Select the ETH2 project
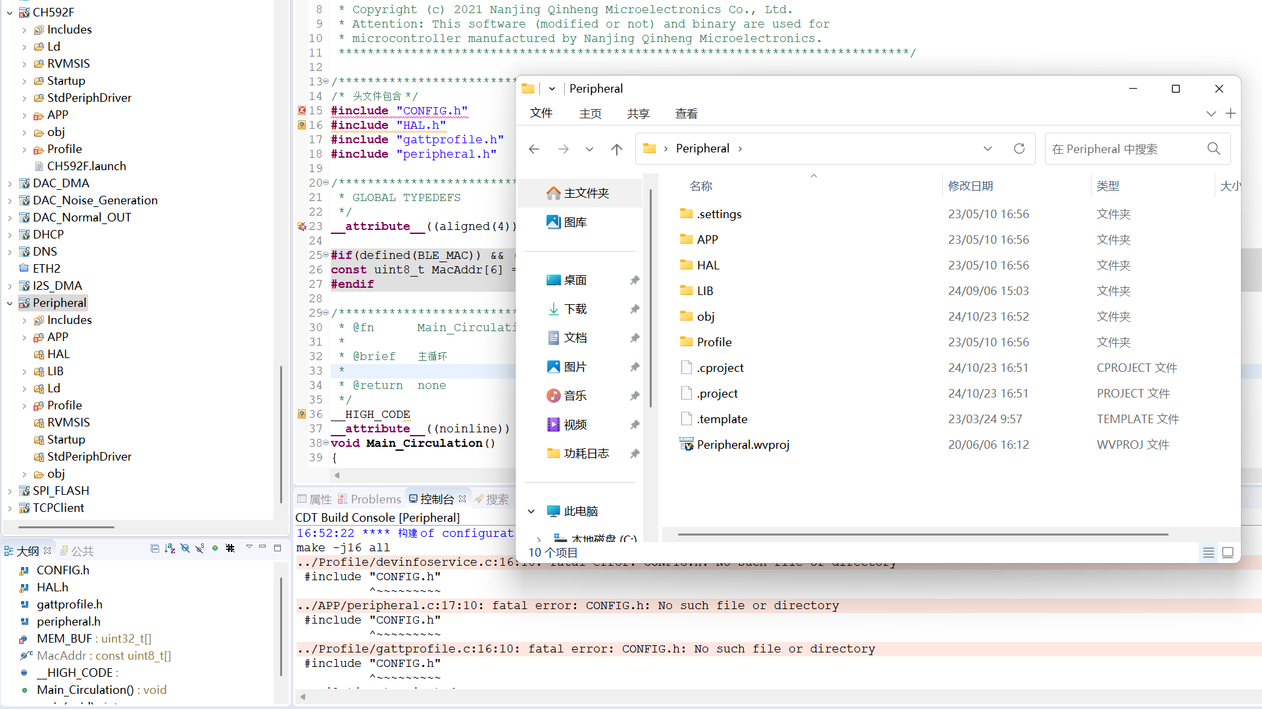 click(39, 269)
